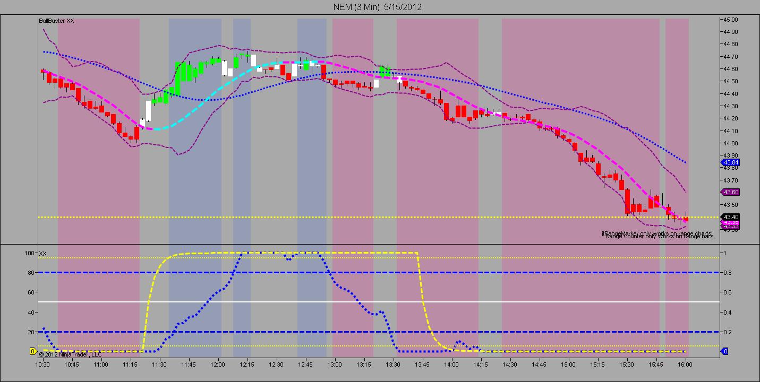Viewport: 760px width, 382px height.
Task: Click the 13:00 time axis label
Action: coord(335,365)
